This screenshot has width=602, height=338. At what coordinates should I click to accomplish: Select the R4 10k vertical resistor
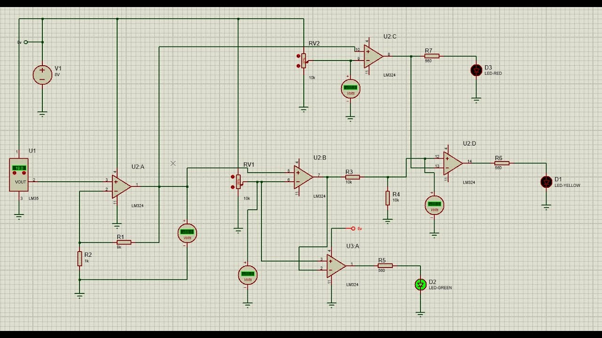pyautogui.click(x=388, y=198)
